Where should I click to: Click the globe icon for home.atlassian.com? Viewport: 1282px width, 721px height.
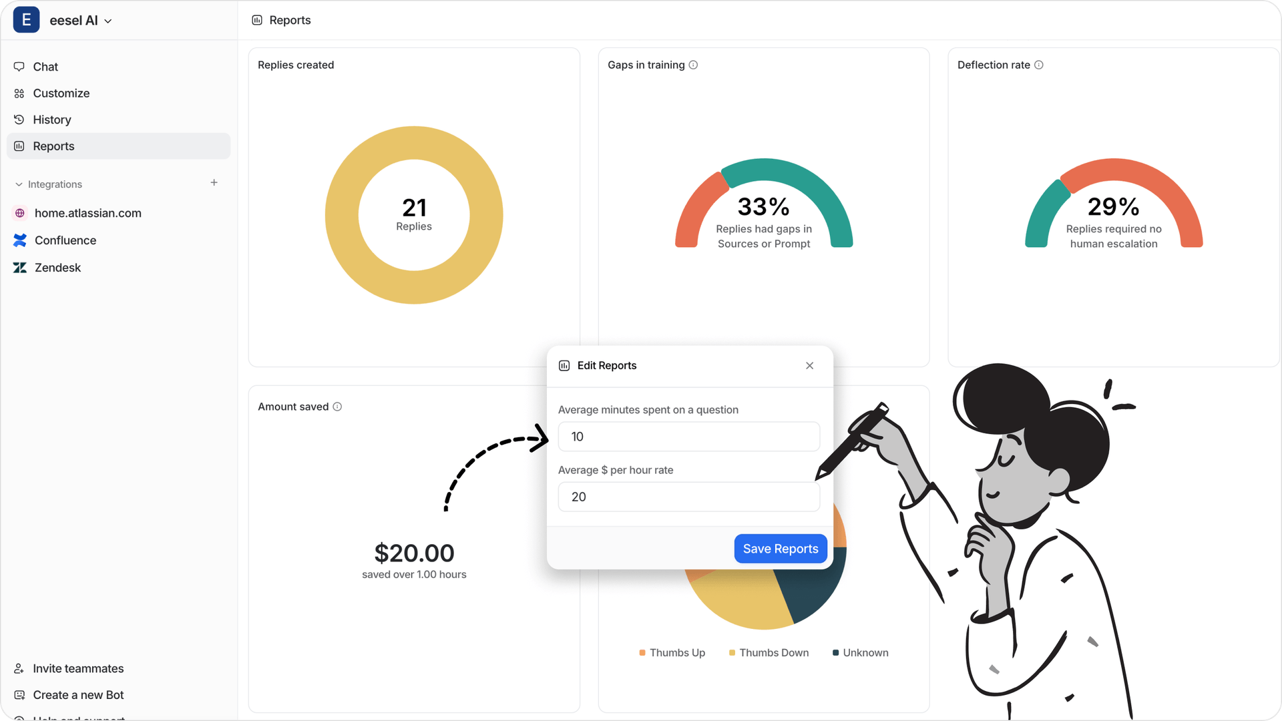[20, 213]
